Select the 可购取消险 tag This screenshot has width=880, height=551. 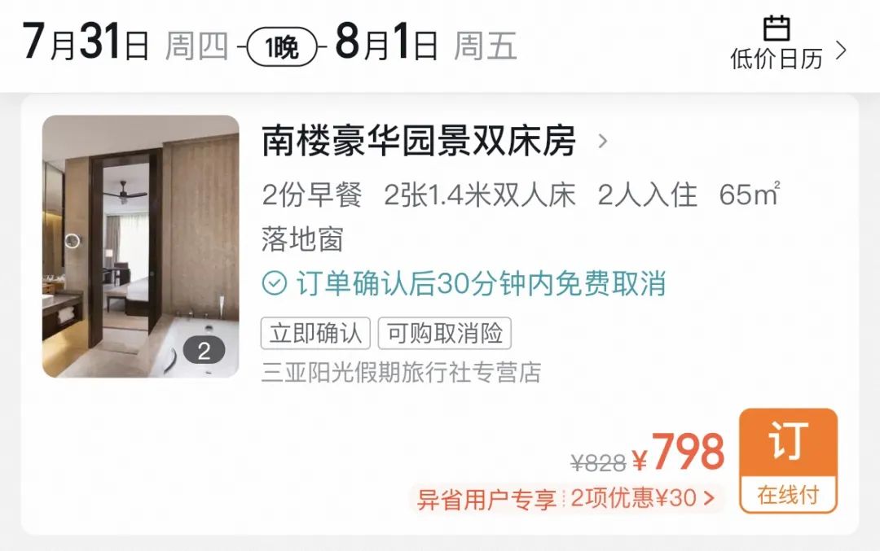[445, 333]
